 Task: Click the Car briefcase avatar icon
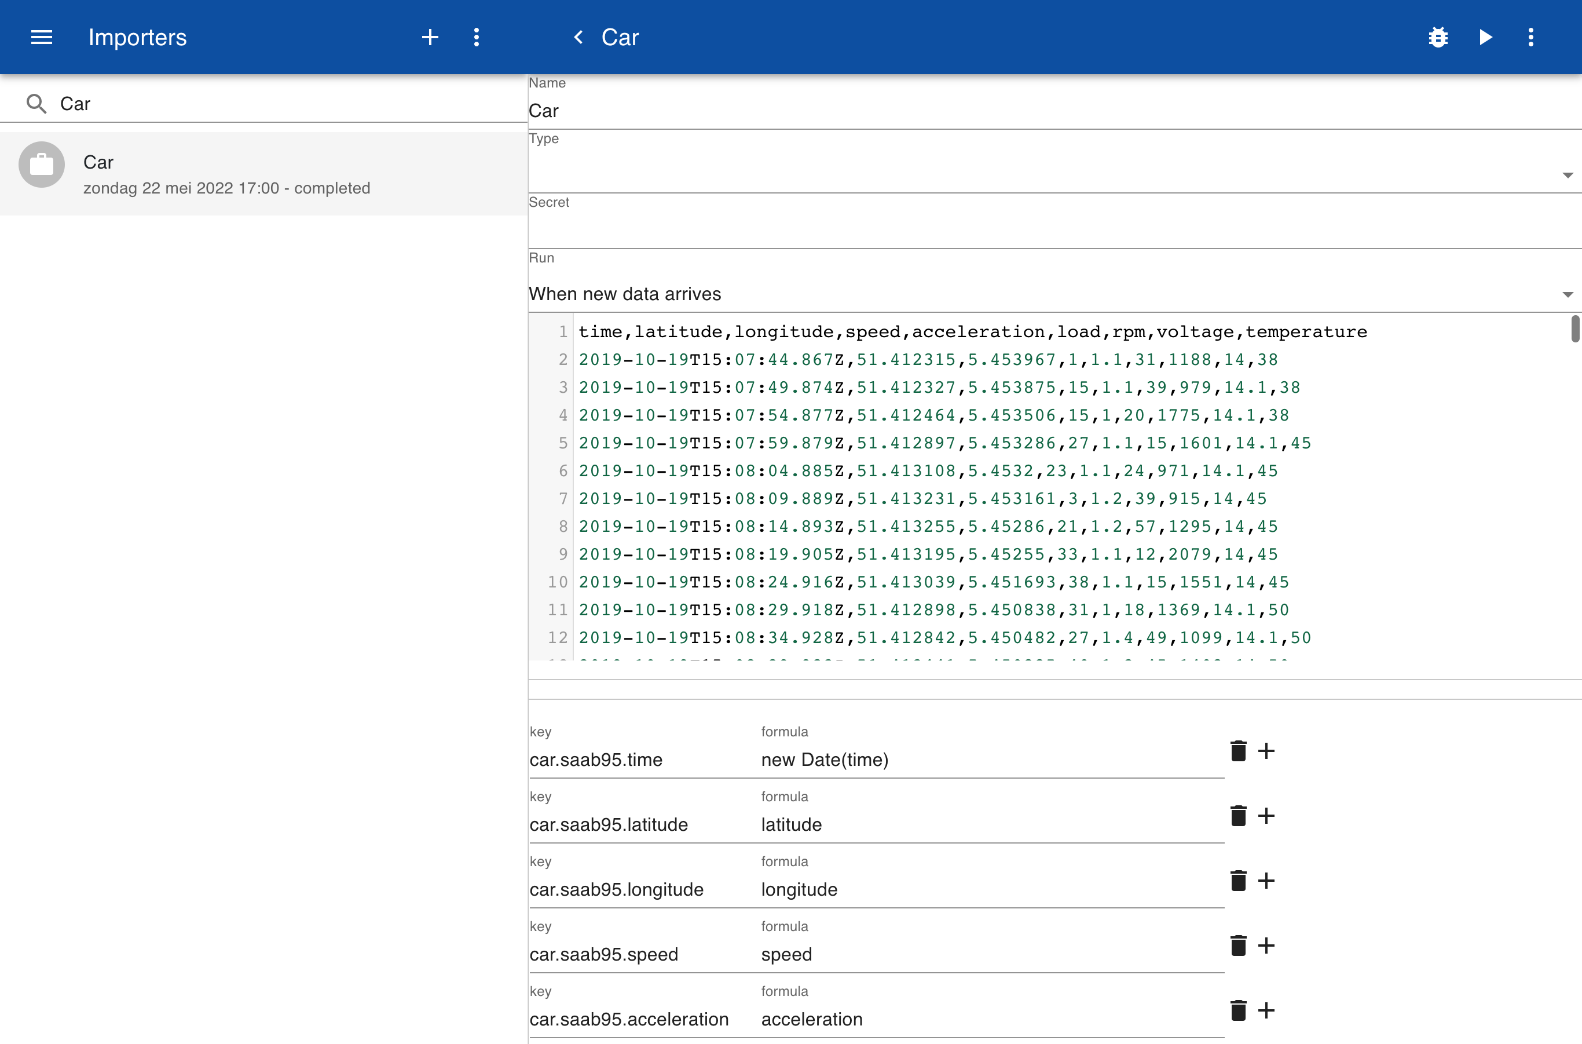41,165
